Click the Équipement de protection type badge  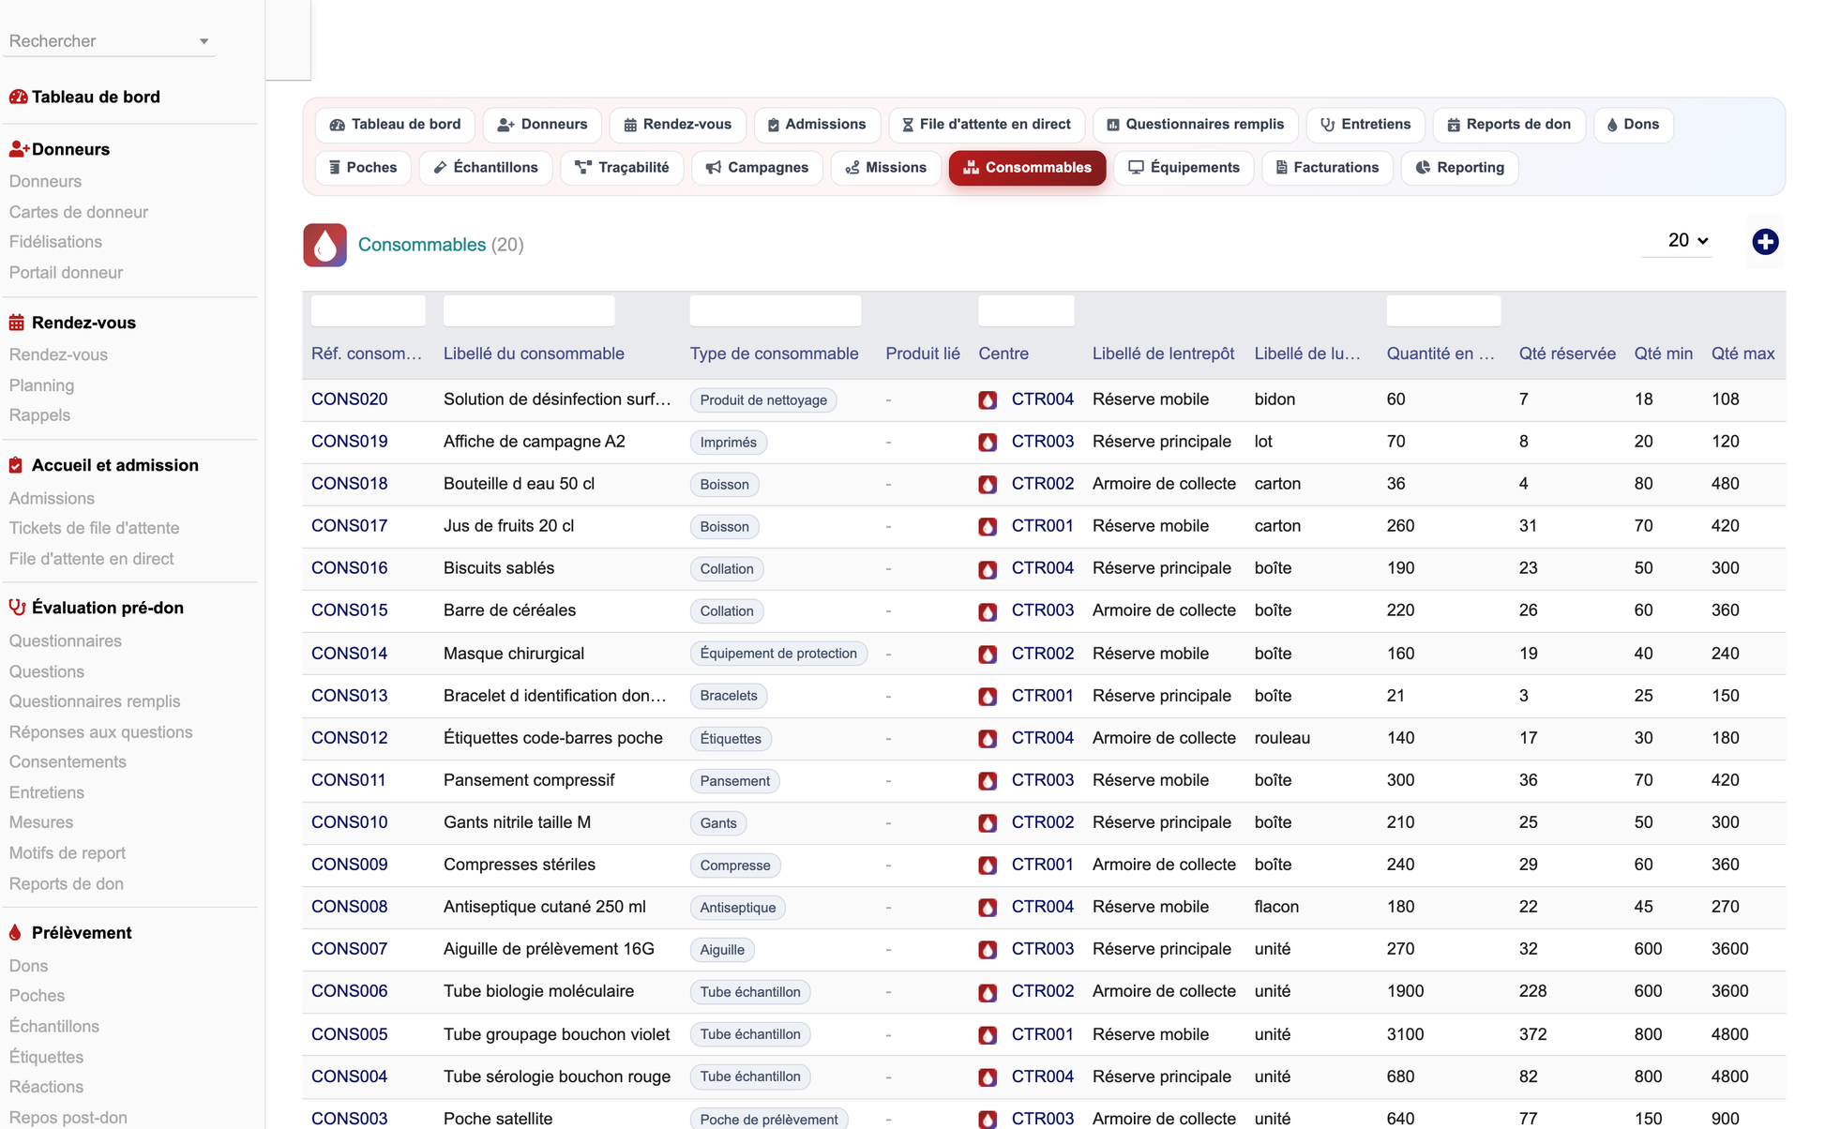778,654
